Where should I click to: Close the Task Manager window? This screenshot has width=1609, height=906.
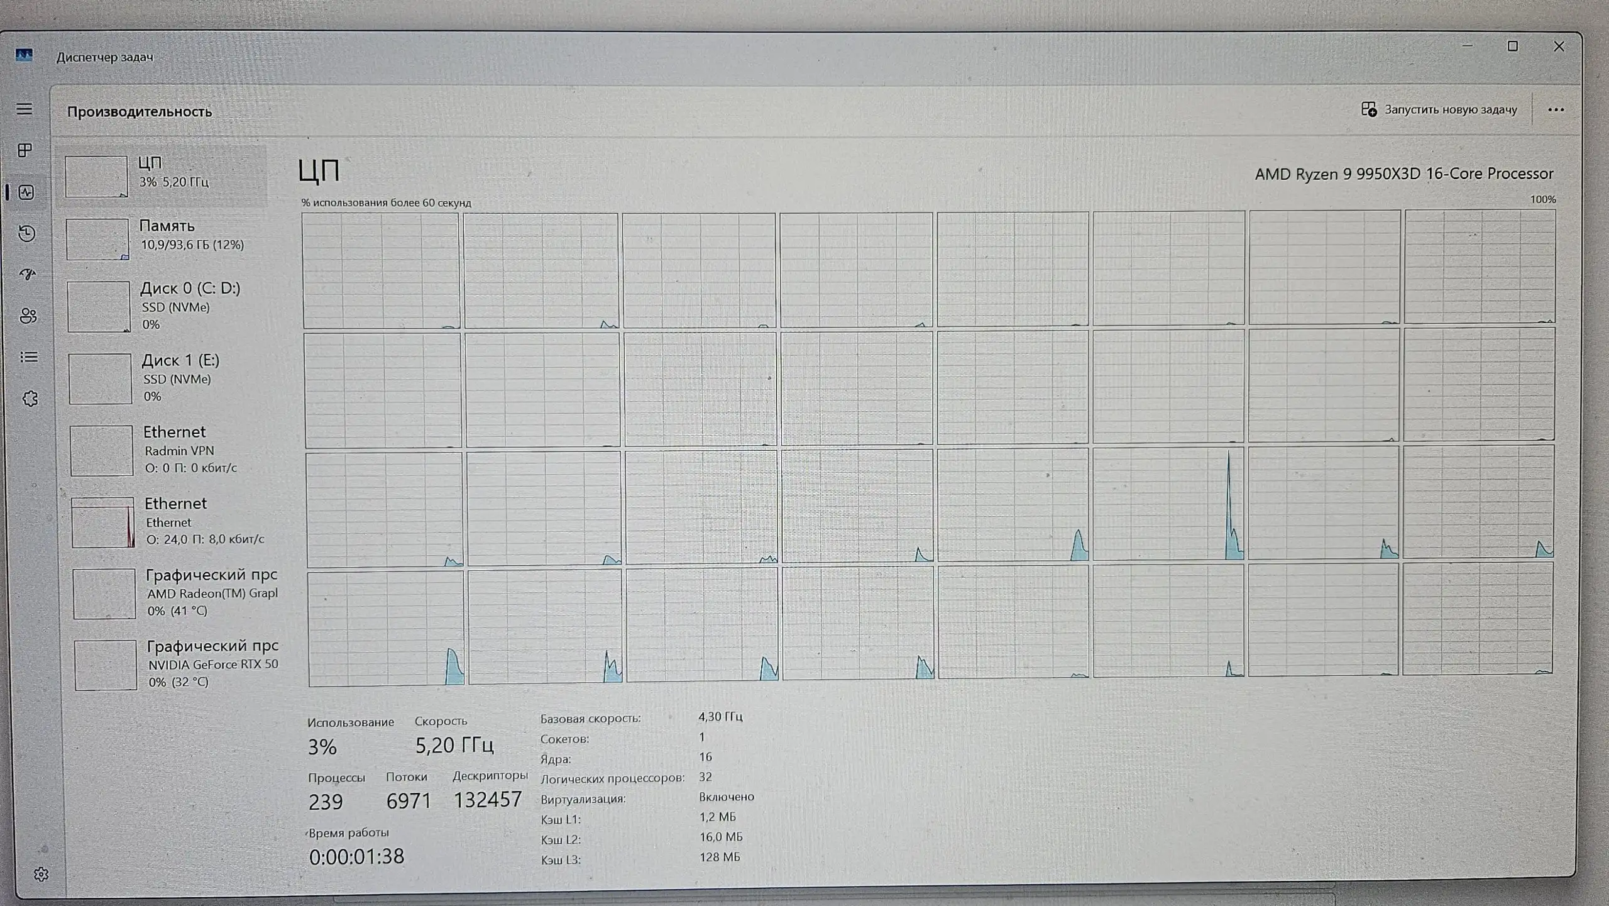(x=1559, y=46)
